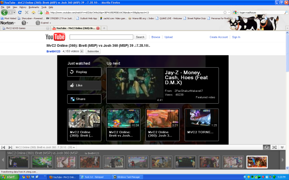The height and width of the screenshot is (180, 289).
Task: Skip to previous playlist video
Action: click(x=3, y=147)
